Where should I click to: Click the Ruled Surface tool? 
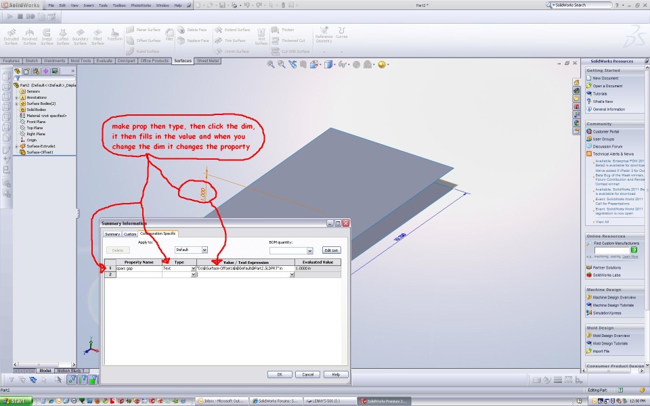(x=143, y=51)
